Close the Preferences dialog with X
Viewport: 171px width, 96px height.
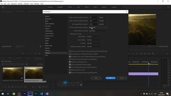pyautogui.click(x=126, y=12)
